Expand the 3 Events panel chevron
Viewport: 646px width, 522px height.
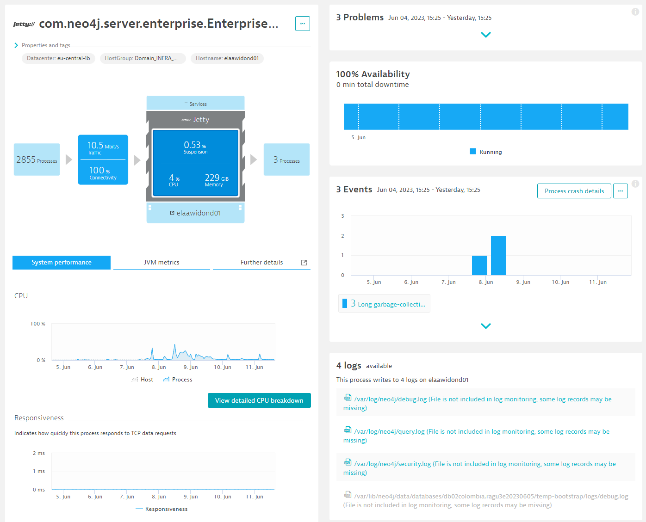(x=485, y=325)
